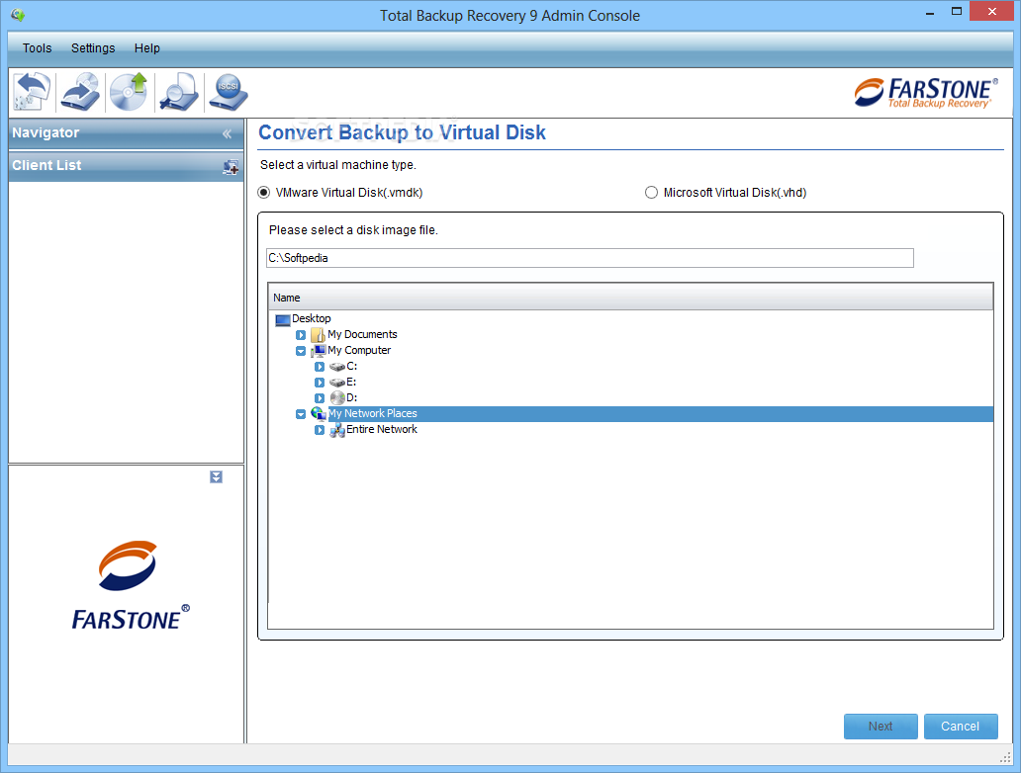Open the Help menu

[147, 48]
